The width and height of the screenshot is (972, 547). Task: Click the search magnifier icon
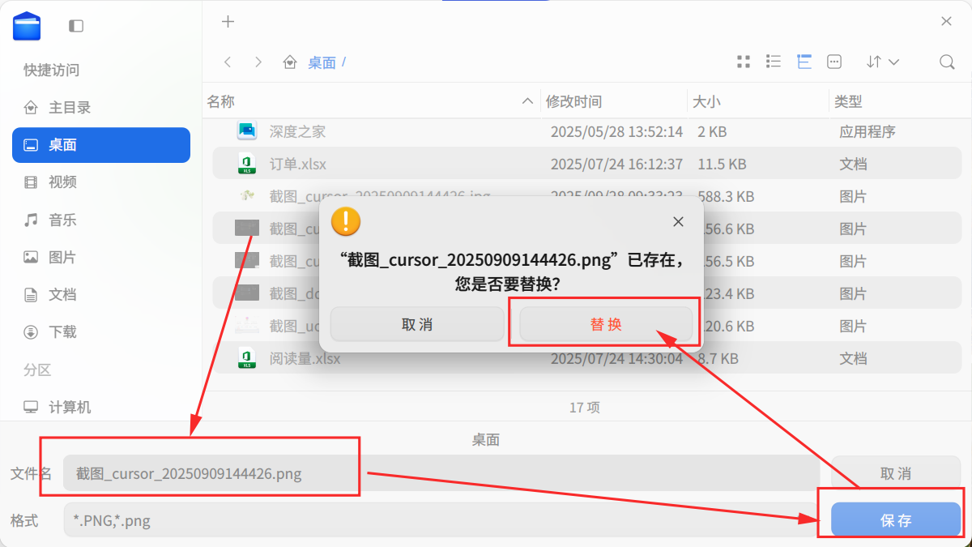pos(946,62)
